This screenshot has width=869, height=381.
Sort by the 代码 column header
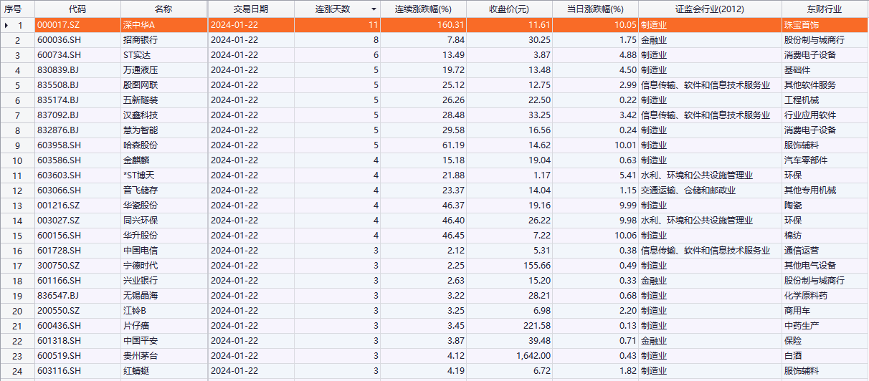click(77, 9)
